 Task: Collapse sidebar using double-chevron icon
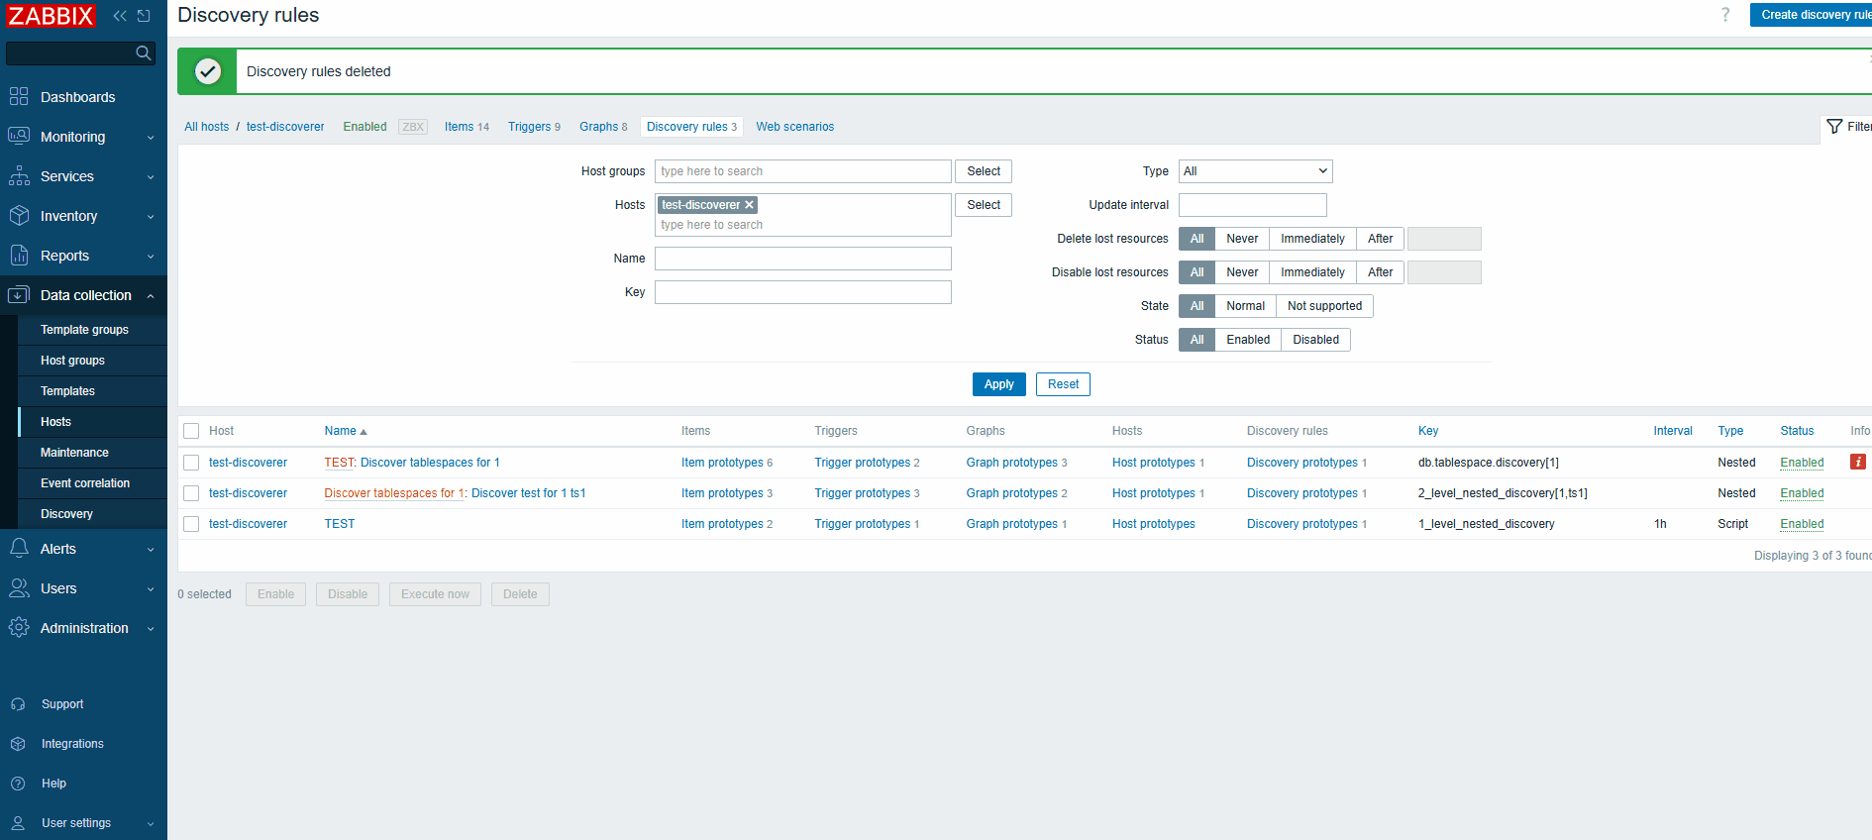(120, 16)
